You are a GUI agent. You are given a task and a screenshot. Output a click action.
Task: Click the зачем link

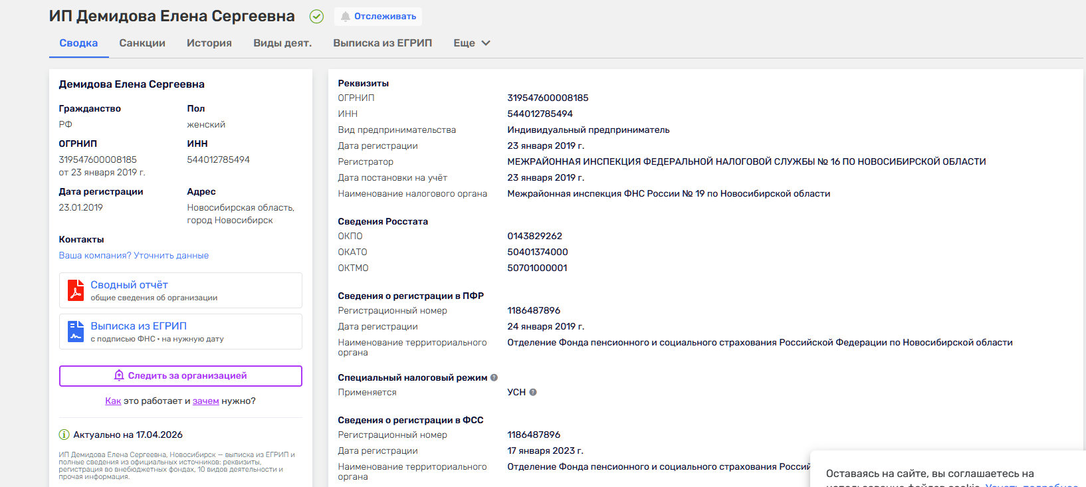tap(205, 401)
